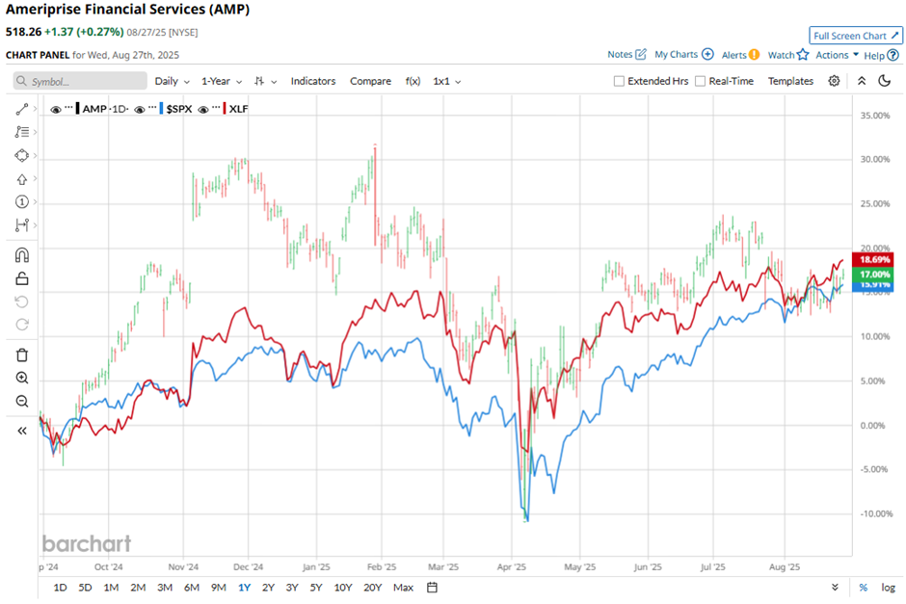Open the 1x1 grid layout dropdown
The image size is (906, 604).
click(x=447, y=82)
